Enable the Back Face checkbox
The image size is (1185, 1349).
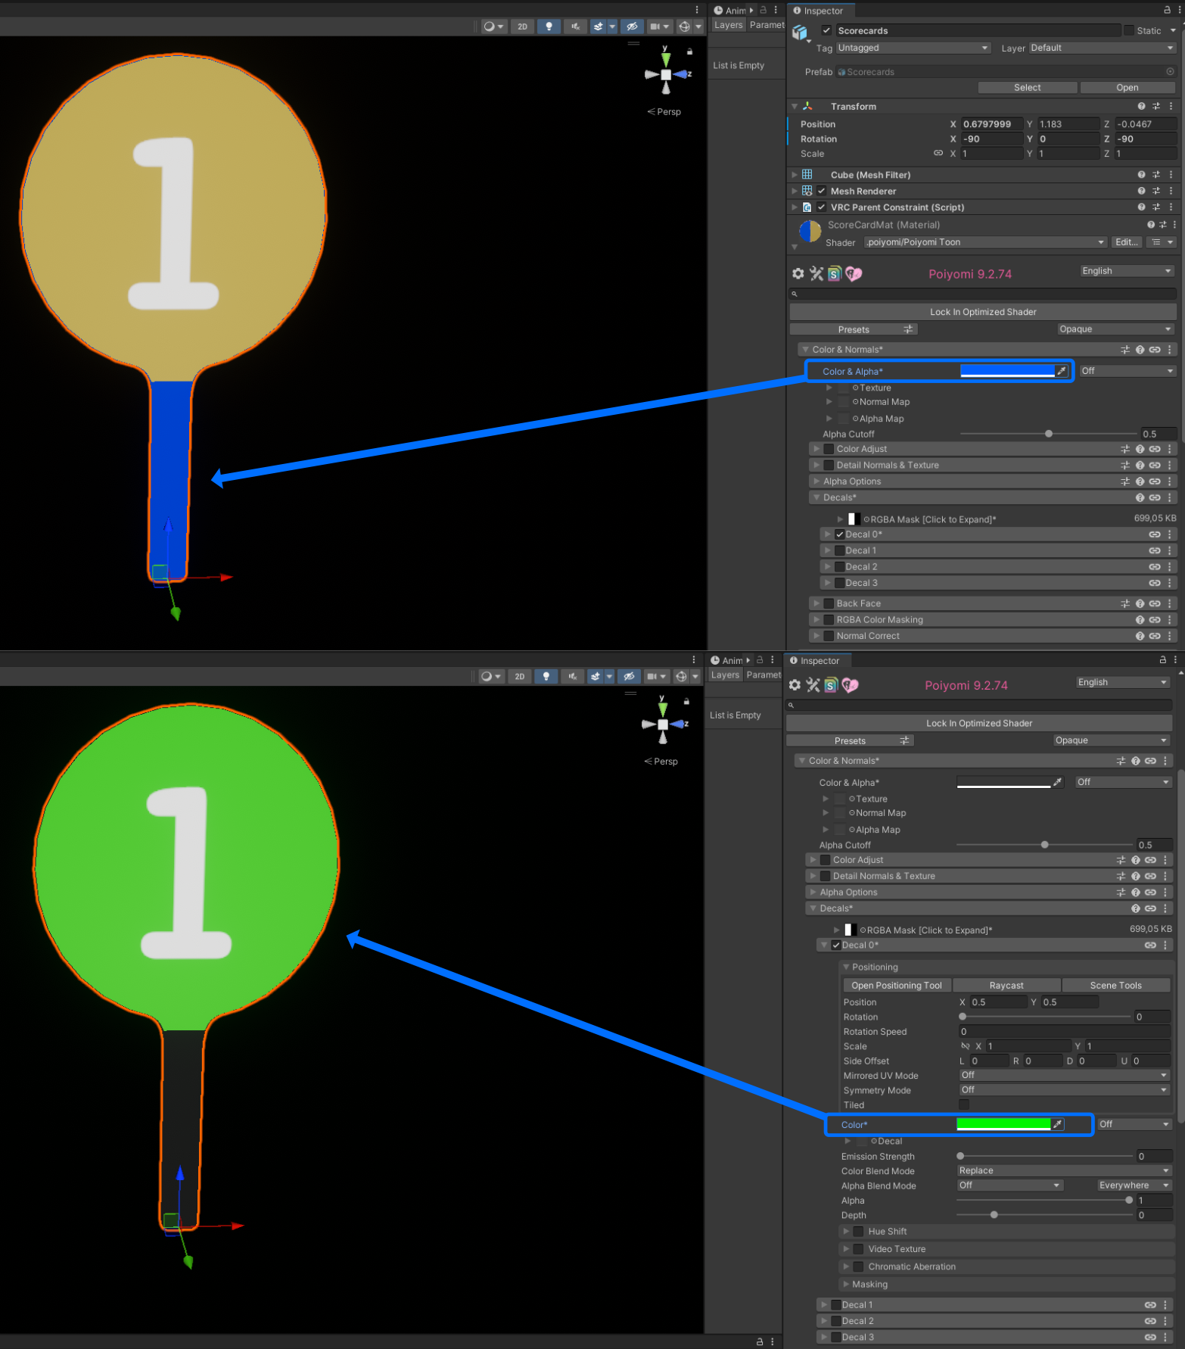click(x=829, y=603)
